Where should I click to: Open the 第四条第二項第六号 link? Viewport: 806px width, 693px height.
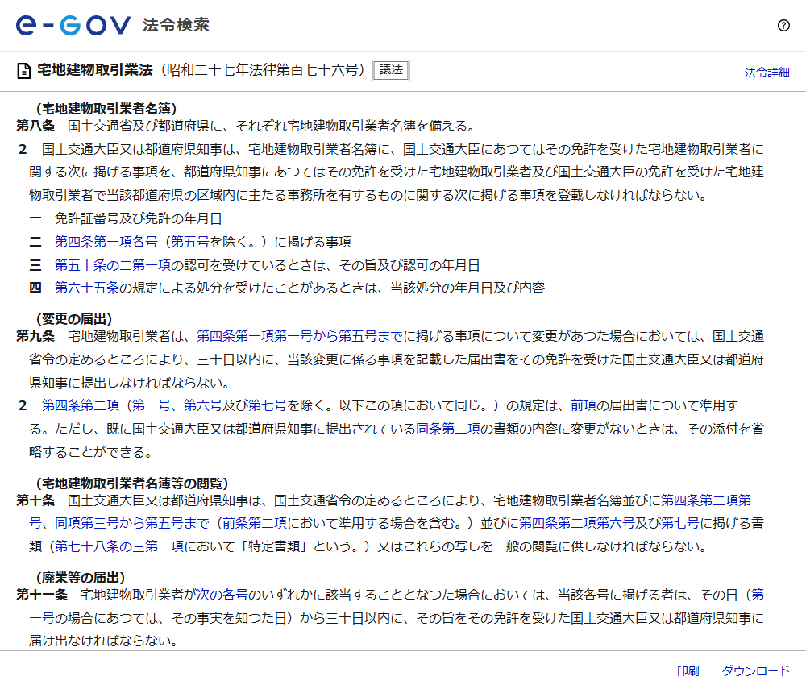577,523
